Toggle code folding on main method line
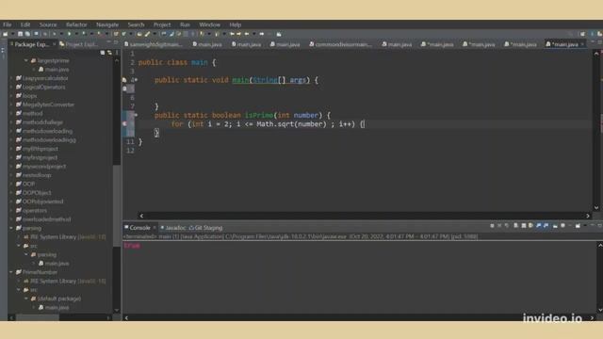The height and width of the screenshot is (339, 603). pyautogui.click(x=136, y=80)
